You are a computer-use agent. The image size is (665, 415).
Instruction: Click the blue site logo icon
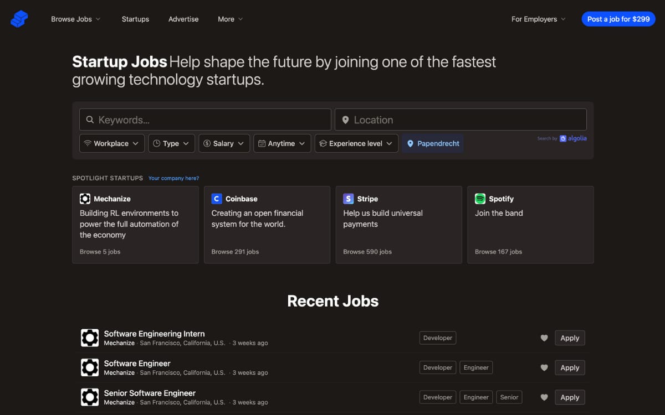pos(19,19)
